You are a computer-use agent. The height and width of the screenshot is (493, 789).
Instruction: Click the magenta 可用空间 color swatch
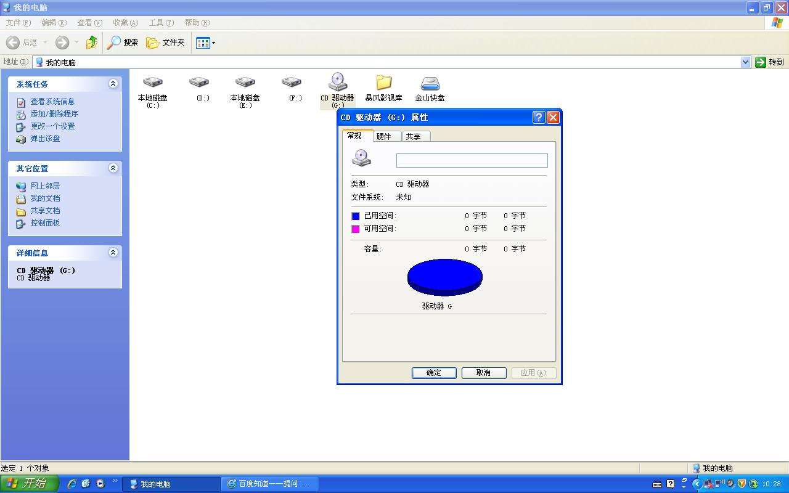[x=356, y=229]
